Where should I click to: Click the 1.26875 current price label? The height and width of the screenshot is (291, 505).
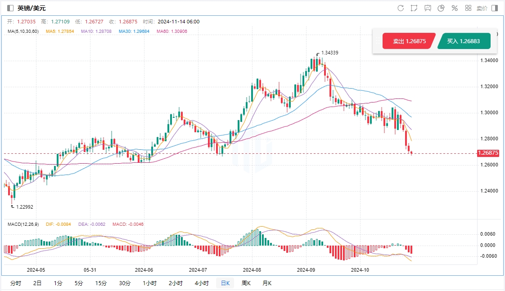[488, 153]
